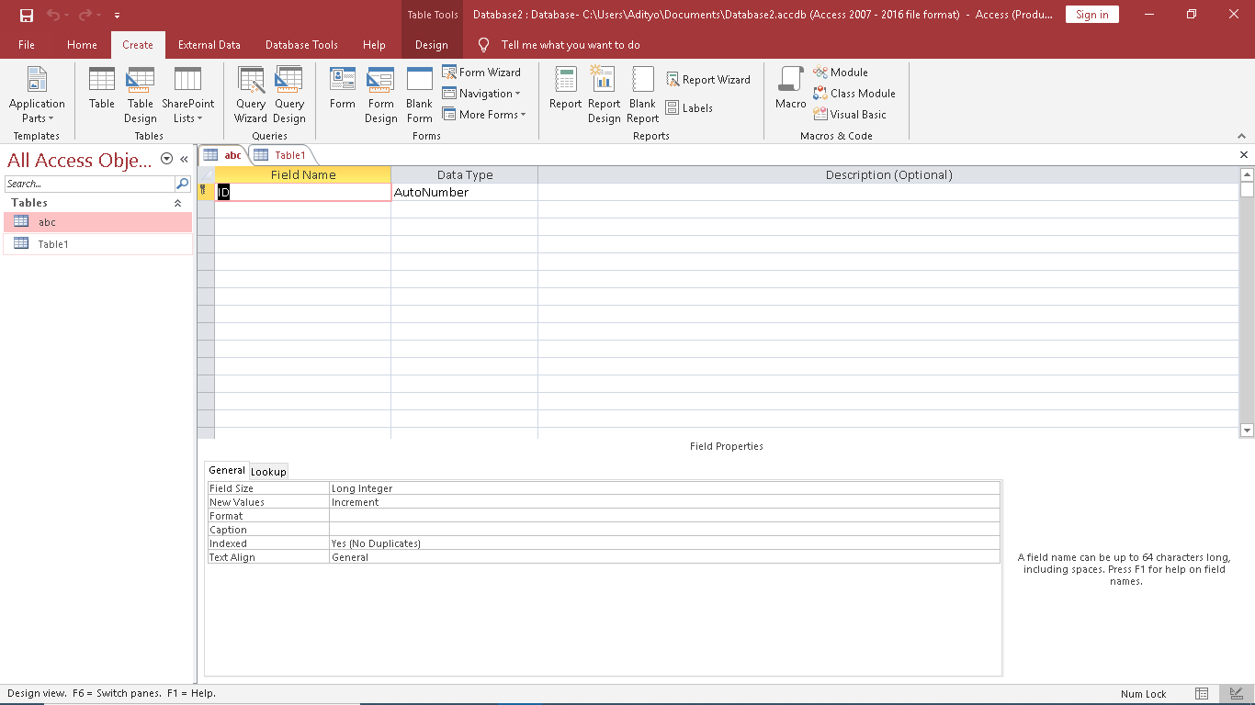The height and width of the screenshot is (705, 1255).
Task: Switch to the Lookup properties tab
Action: coord(268,472)
